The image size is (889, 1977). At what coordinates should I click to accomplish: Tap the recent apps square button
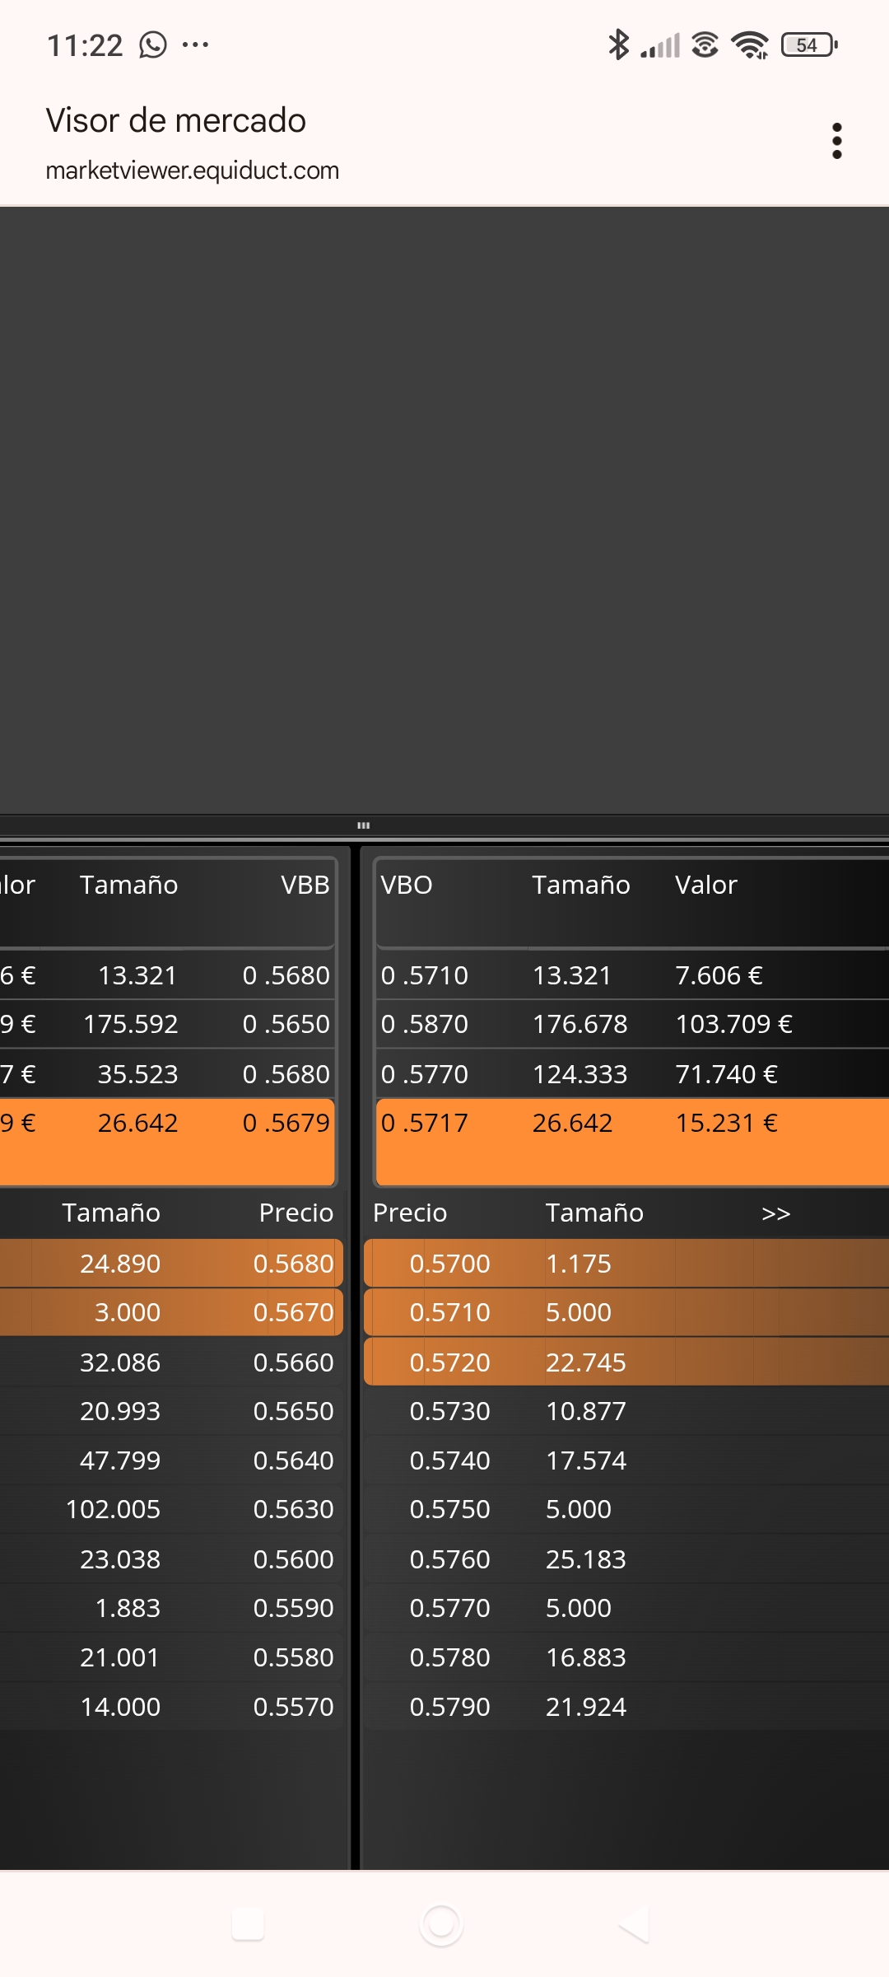[248, 1924]
